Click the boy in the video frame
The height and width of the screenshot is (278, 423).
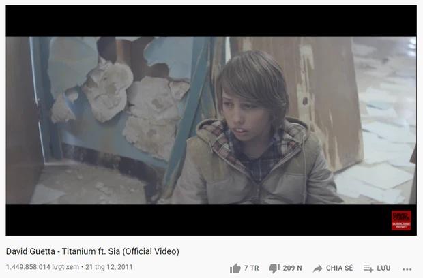tap(255, 128)
